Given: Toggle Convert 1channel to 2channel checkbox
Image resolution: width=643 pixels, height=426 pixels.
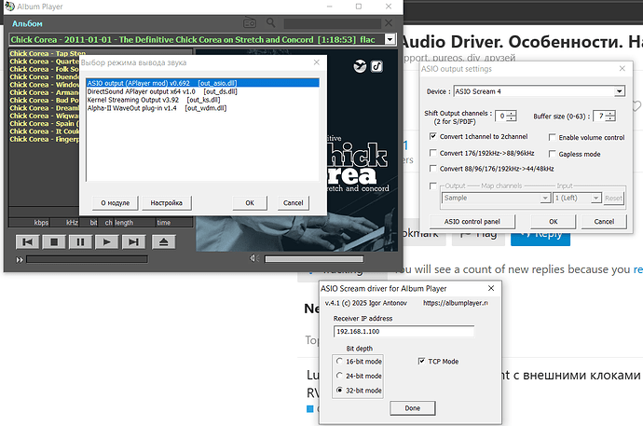Looking at the screenshot, I should [433, 136].
